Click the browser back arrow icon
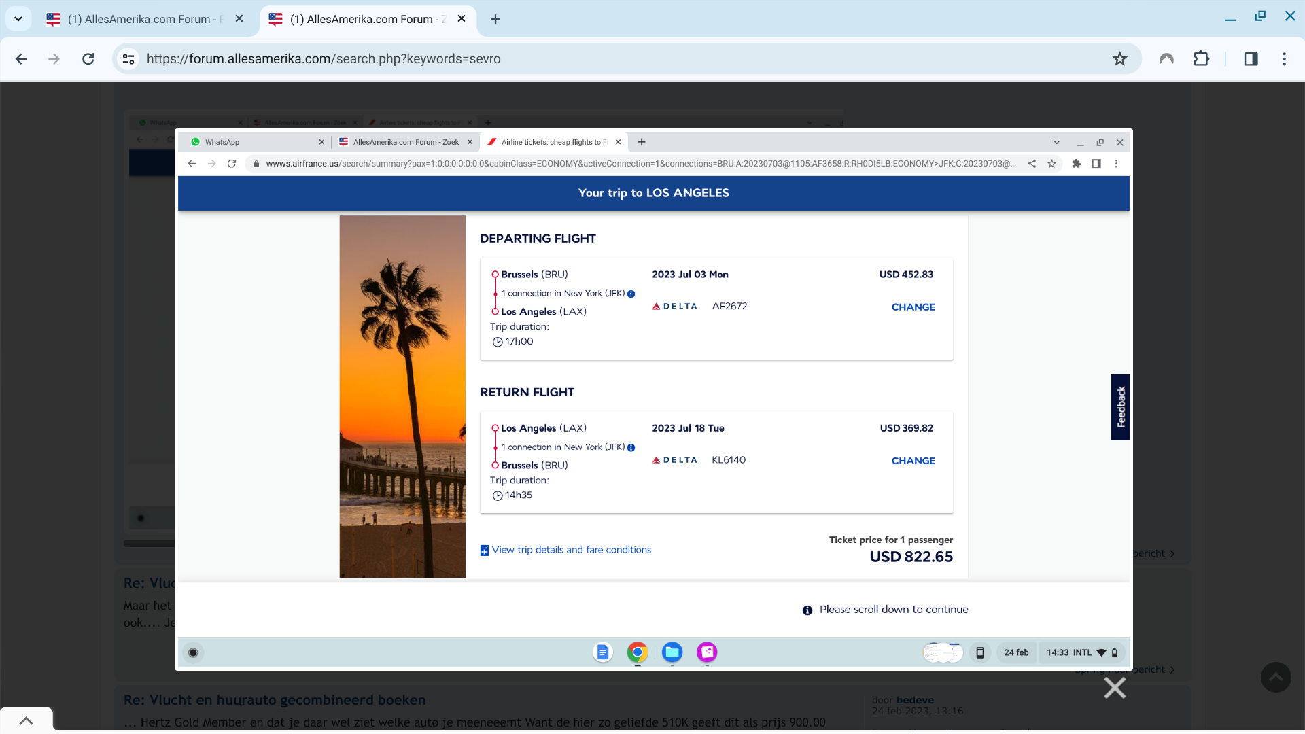This screenshot has width=1305, height=734. pyautogui.click(x=21, y=59)
